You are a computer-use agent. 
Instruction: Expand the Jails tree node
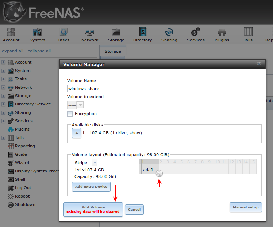(3, 138)
